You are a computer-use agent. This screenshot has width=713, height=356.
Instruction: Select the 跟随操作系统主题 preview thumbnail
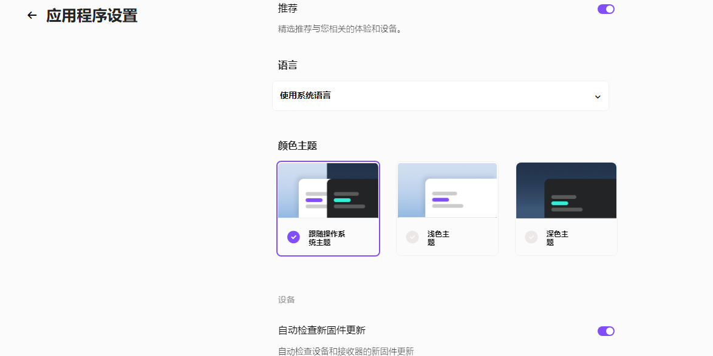(328, 190)
